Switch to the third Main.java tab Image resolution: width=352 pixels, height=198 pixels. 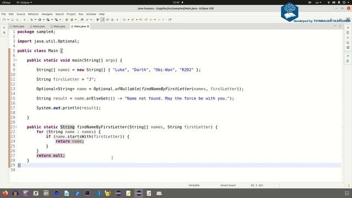(58, 26)
